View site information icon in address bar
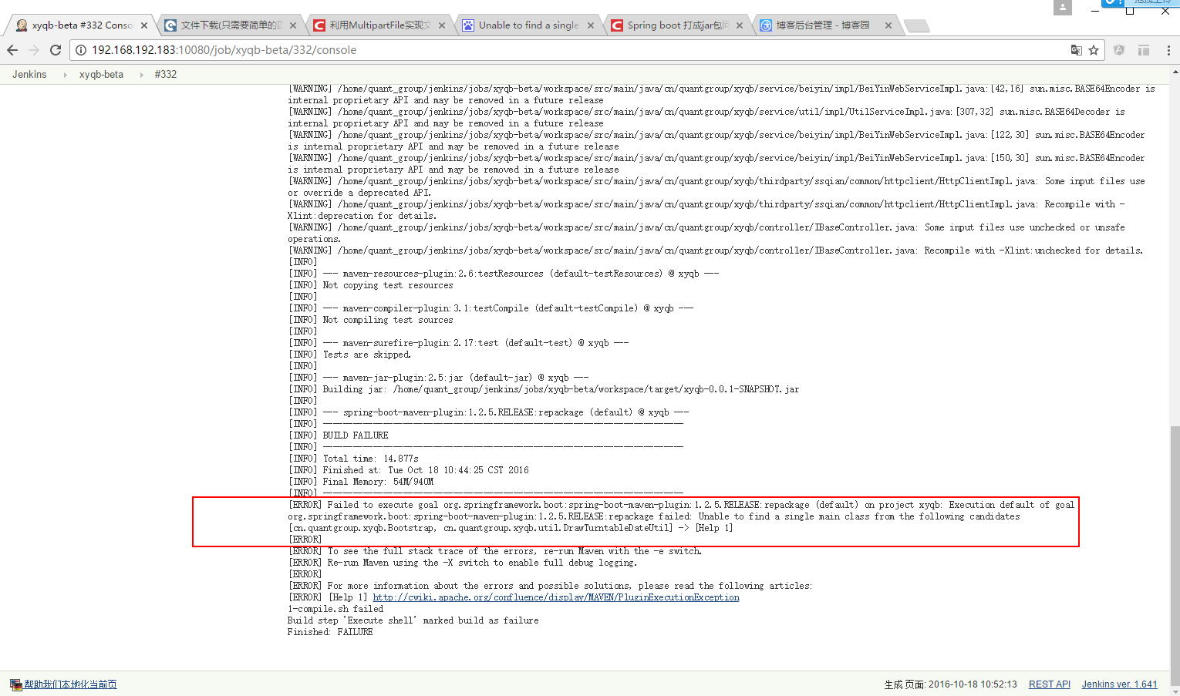This screenshot has height=696, width=1180. 80,50
